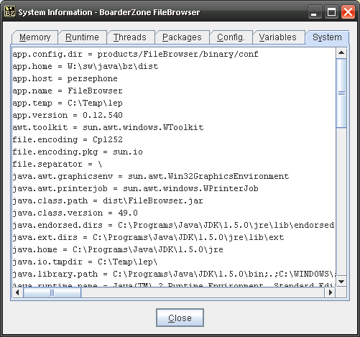Click the vertical scrollbar track below the thumb
This screenshot has width=360, height=337.
tap(341, 201)
